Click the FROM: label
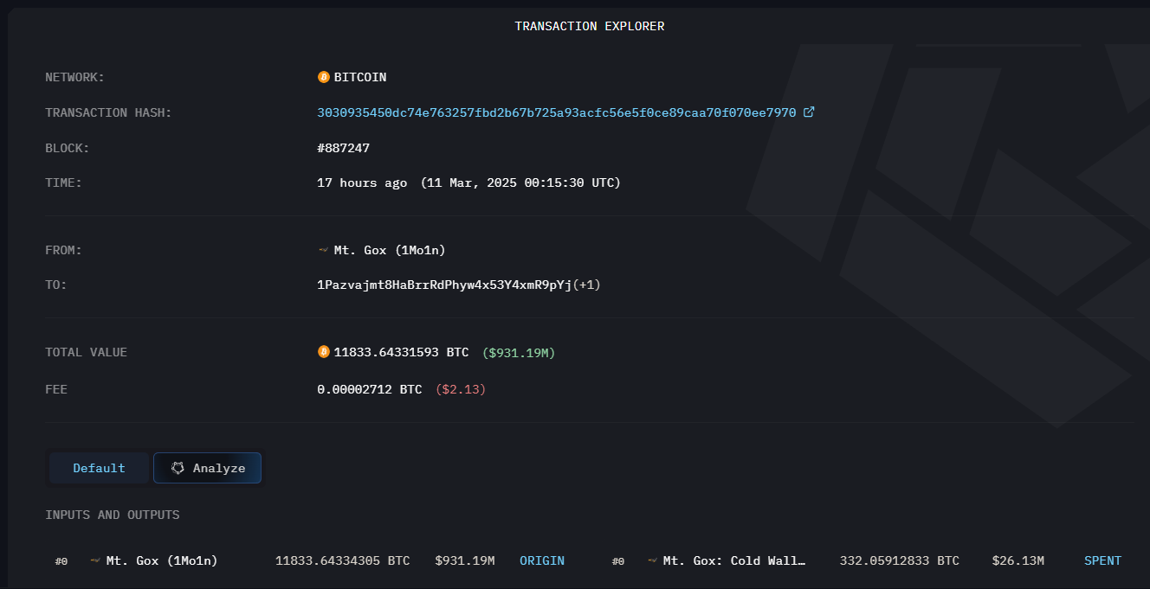1150x589 pixels. (x=63, y=250)
